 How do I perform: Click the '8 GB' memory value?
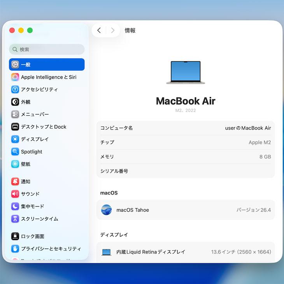[x=265, y=157]
